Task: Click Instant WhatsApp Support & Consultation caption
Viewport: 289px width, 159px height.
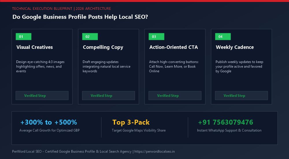Action: click(x=229, y=130)
